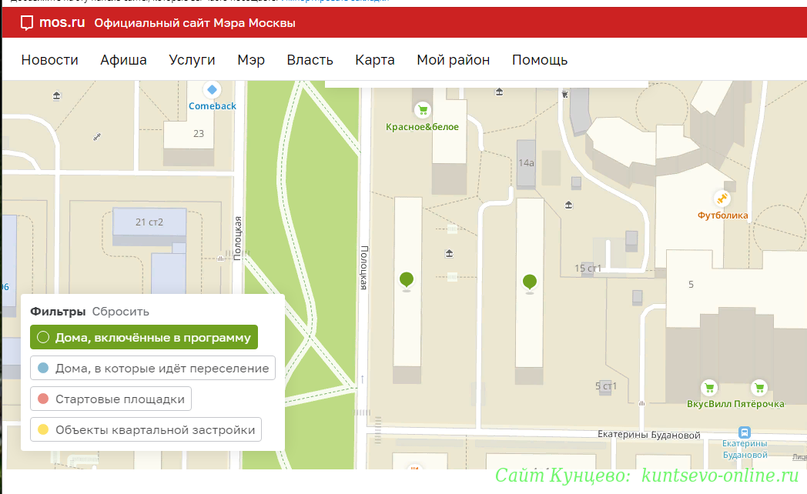This screenshot has width=807, height=494.
Task: Enable 'Объекты квартальной застройки' filter
Action: tap(146, 429)
